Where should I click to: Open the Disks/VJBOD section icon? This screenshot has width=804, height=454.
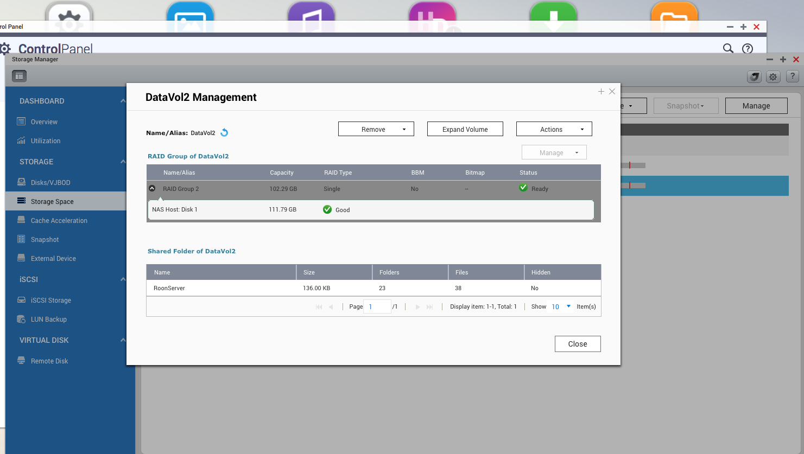pos(20,182)
